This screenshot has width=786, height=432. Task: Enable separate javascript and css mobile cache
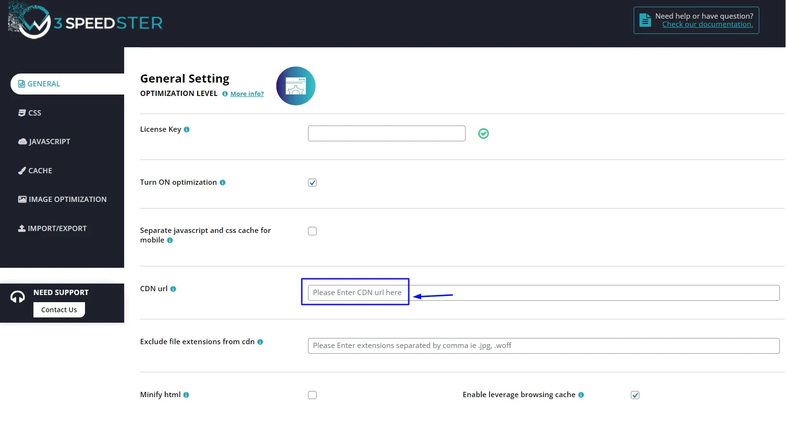pyautogui.click(x=312, y=231)
